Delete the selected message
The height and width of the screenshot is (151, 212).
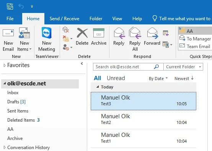(x=82, y=36)
